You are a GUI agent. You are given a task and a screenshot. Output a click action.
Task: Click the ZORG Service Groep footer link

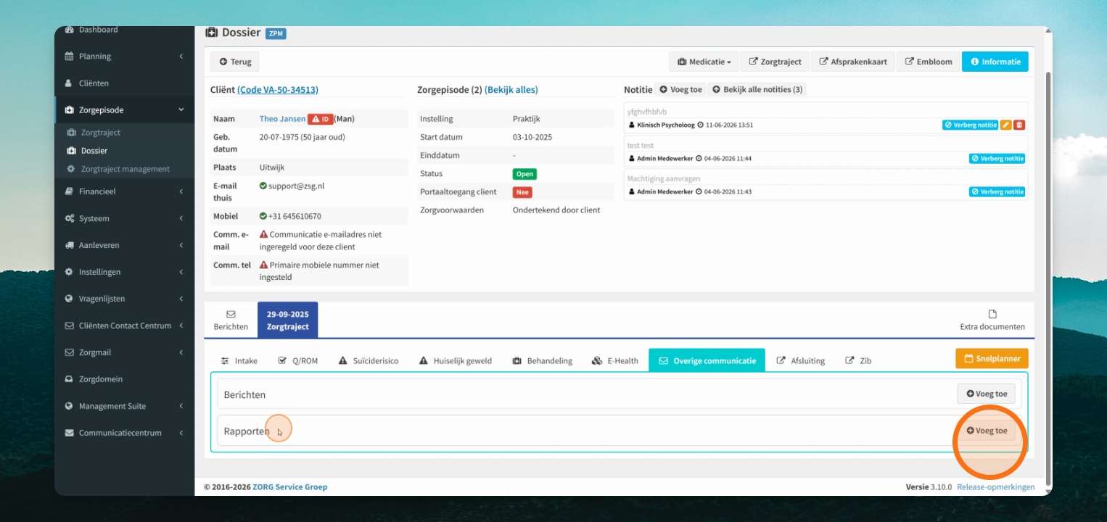pyautogui.click(x=290, y=487)
